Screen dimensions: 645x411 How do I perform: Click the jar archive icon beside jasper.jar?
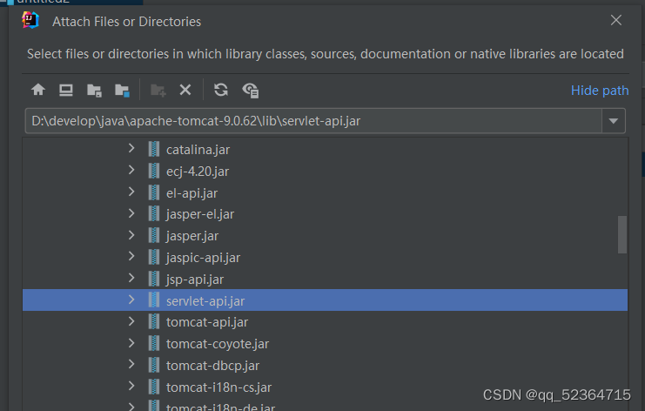tap(154, 235)
